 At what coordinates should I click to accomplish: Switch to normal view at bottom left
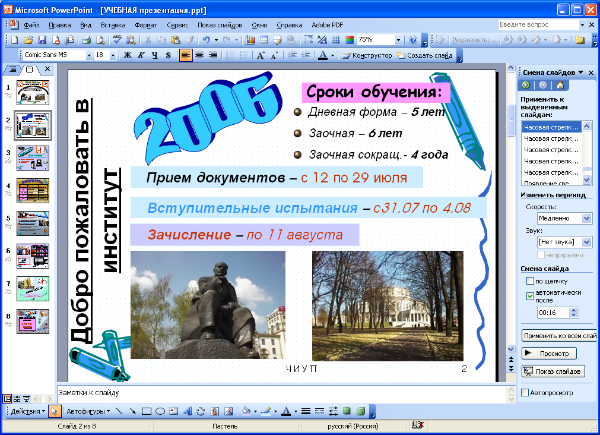pyautogui.click(x=7, y=399)
